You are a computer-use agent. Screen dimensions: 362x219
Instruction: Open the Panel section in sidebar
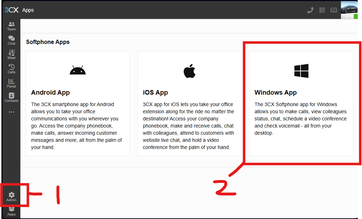[x=11, y=83]
